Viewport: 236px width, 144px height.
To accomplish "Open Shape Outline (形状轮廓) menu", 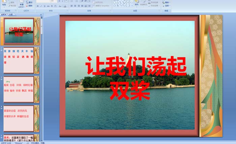I will [153, 3].
